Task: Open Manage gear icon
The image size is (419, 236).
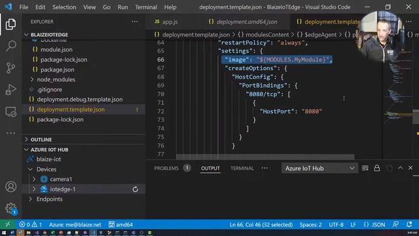Action: click(x=10, y=208)
